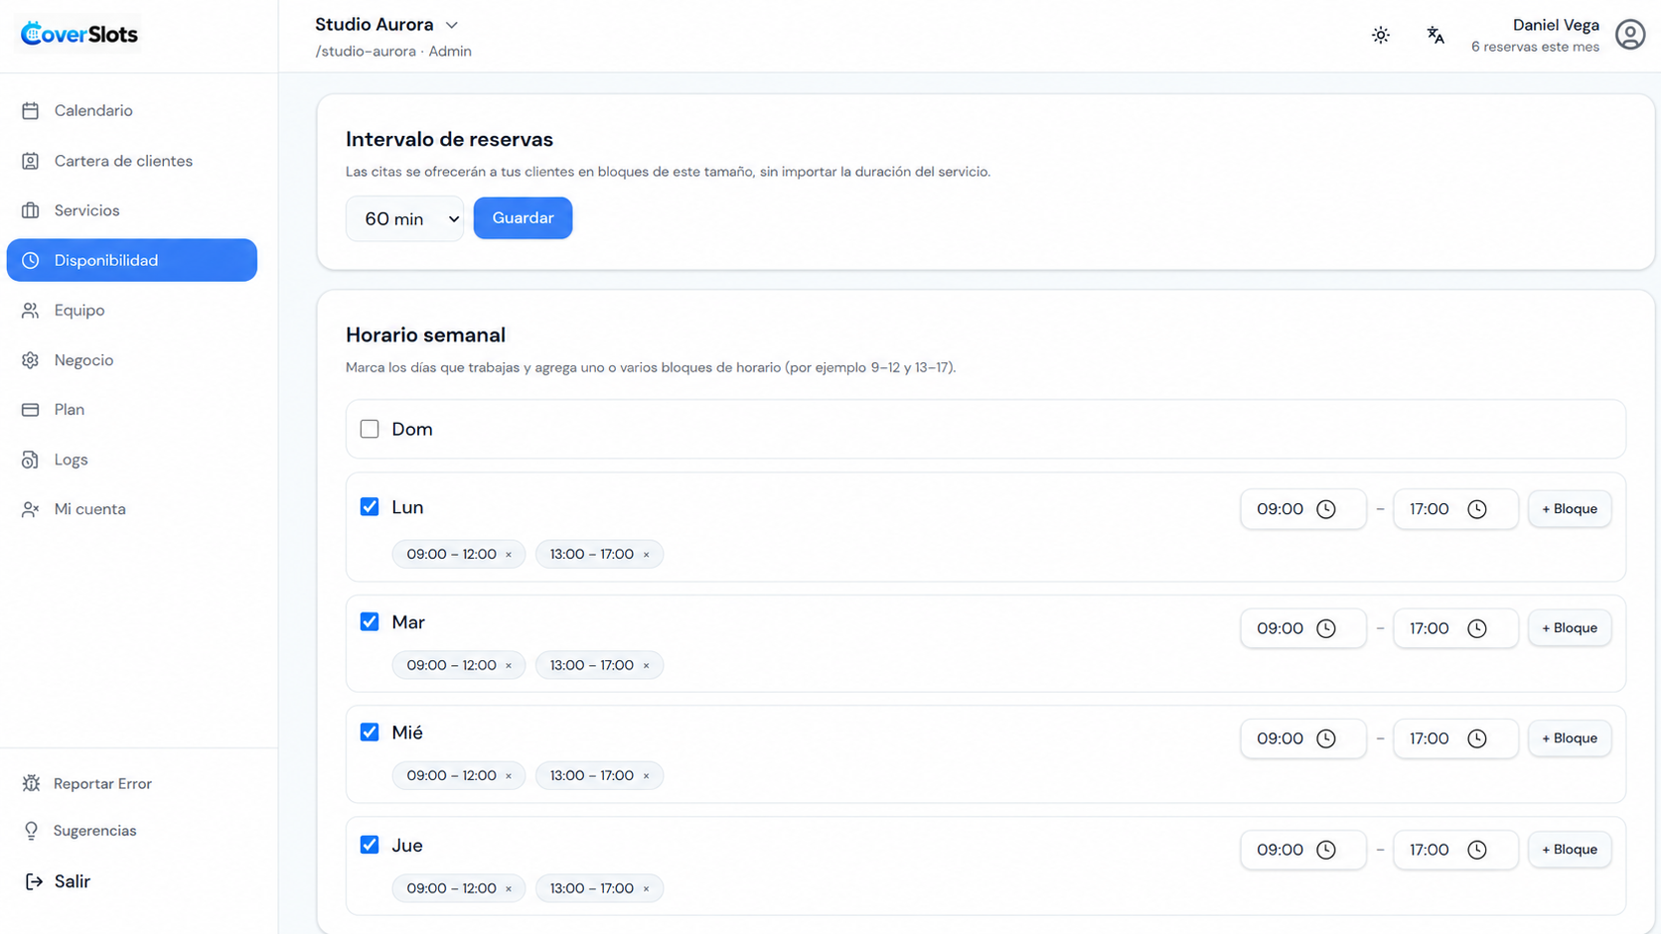Click clock icon in Mié end time
This screenshot has height=934, width=1661.
(1477, 738)
